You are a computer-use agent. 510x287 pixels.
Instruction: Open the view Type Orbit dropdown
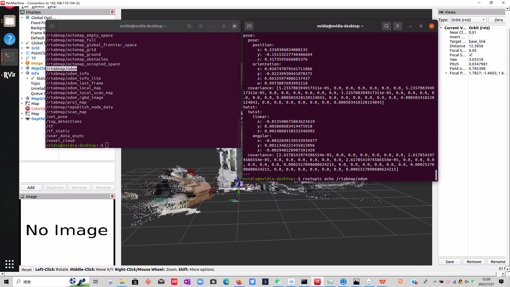pos(468,20)
